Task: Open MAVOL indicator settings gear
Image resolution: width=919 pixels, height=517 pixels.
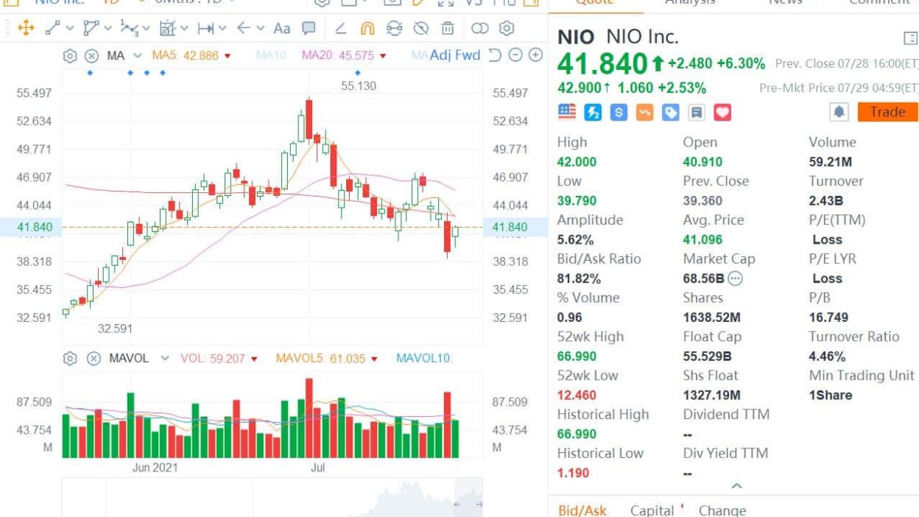Action: (70, 359)
